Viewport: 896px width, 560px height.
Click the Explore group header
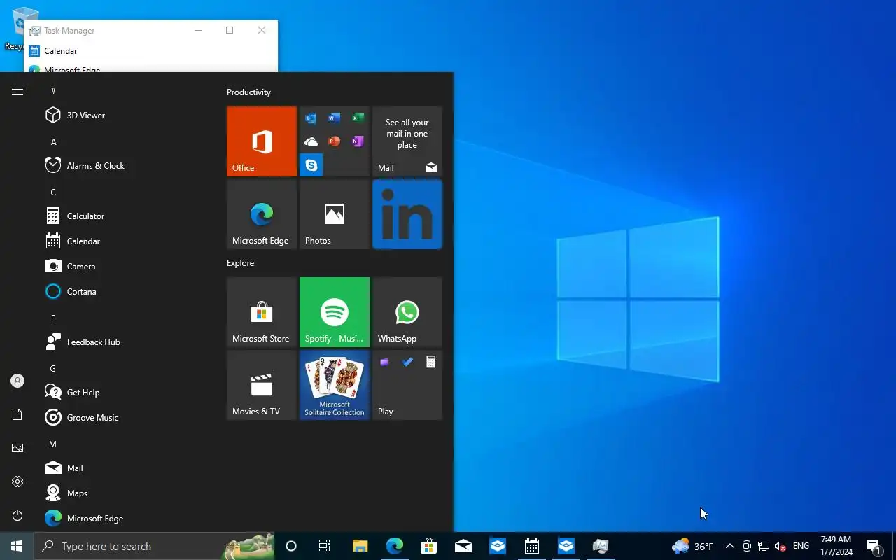pos(240,262)
